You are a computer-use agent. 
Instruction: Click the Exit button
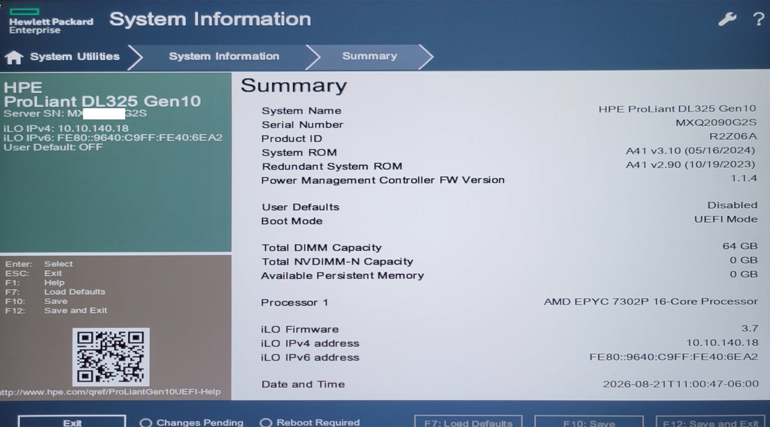tap(72, 422)
